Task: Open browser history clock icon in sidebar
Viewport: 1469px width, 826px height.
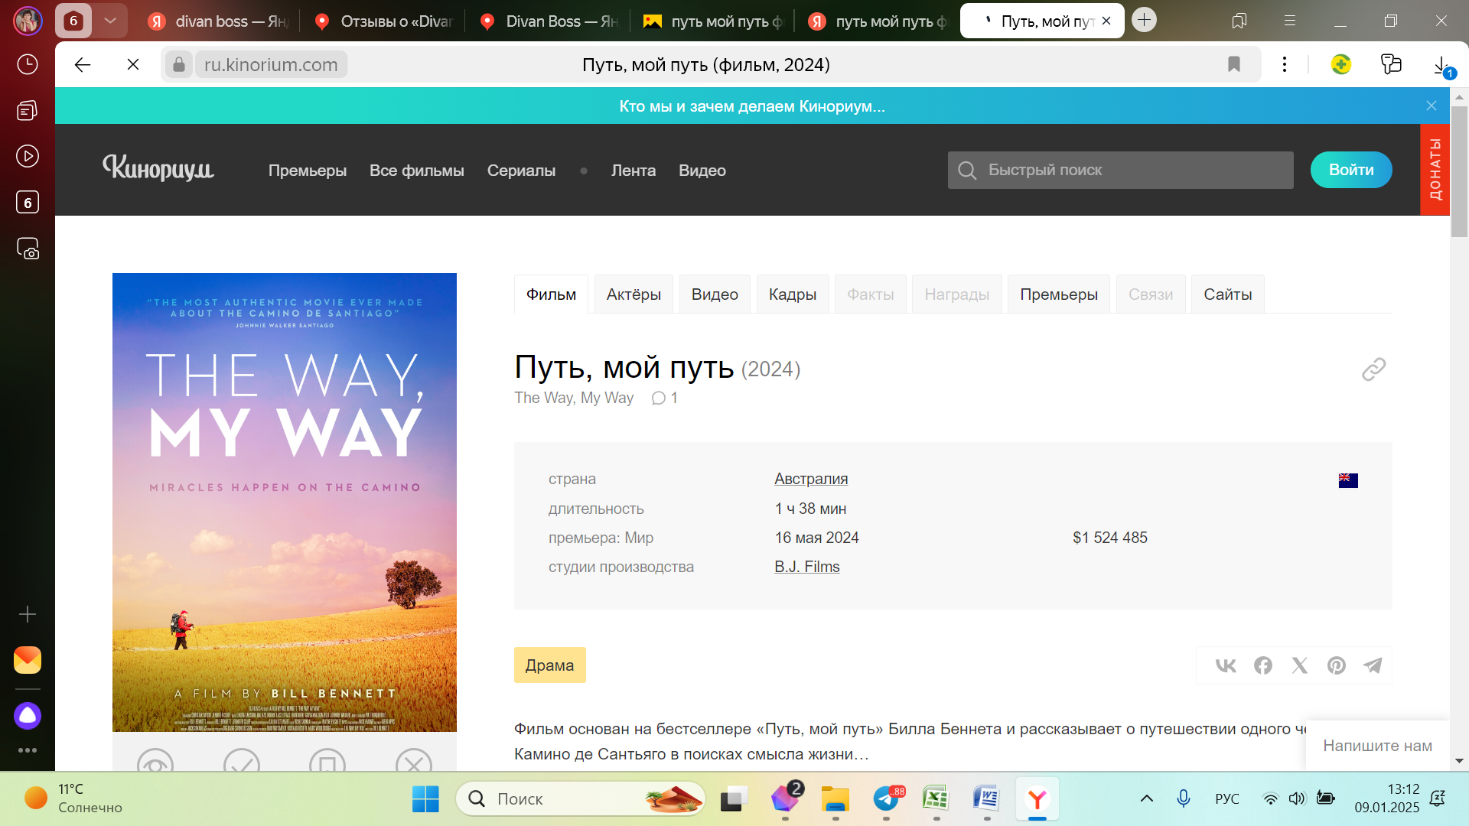Action: (28, 64)
